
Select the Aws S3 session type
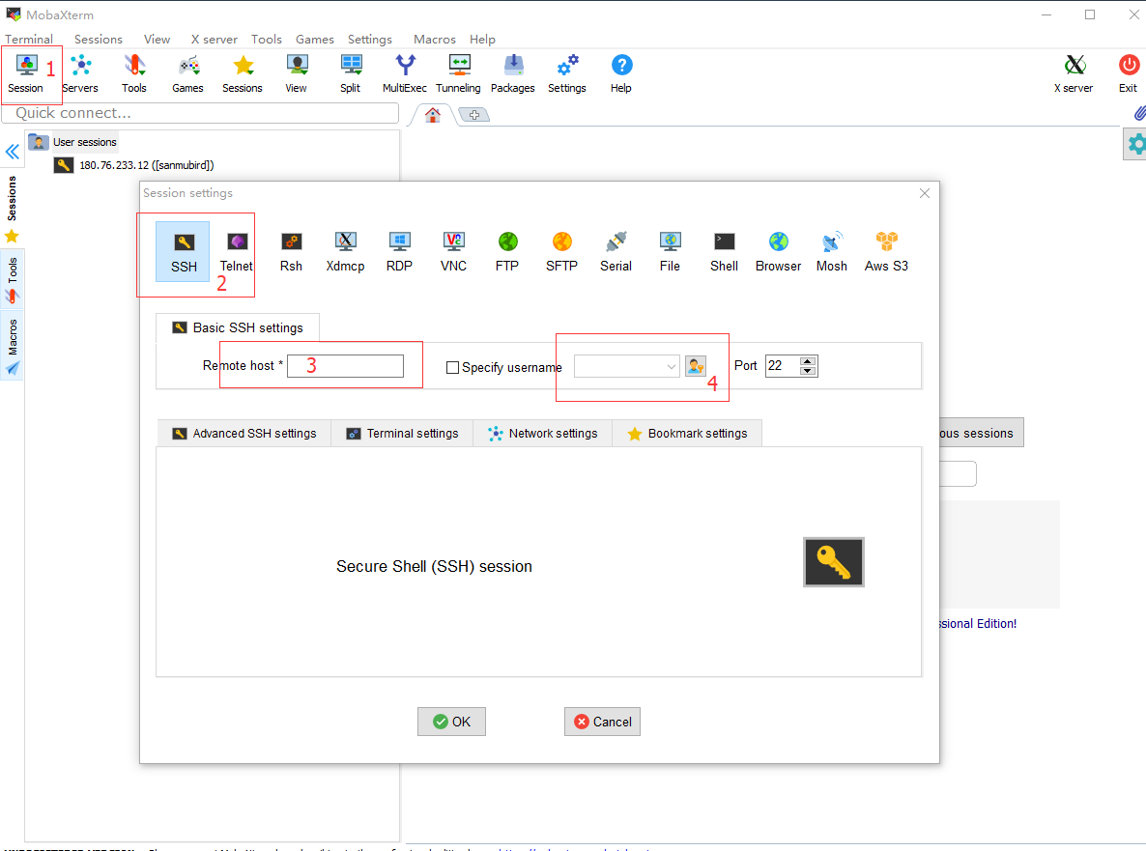point(886,252)
